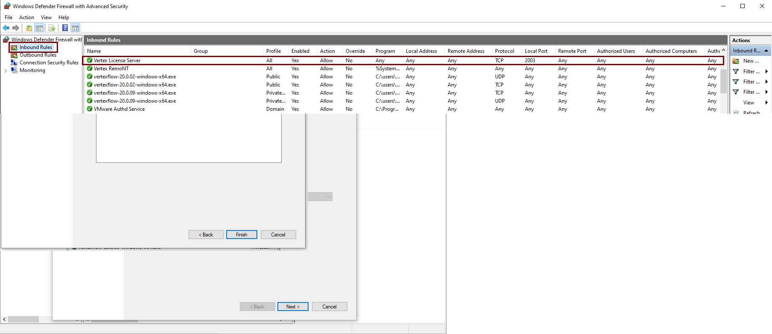
Task: Click the Next > button
Action: pos(293,307)
